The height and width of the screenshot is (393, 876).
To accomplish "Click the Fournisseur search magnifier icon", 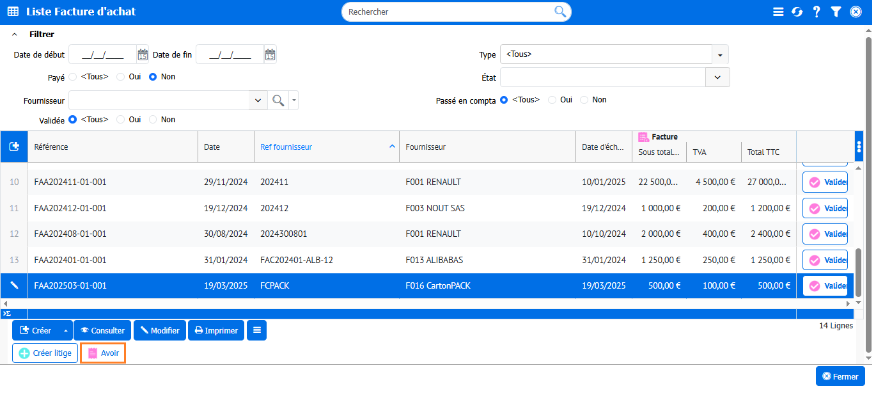I will 278,100.
